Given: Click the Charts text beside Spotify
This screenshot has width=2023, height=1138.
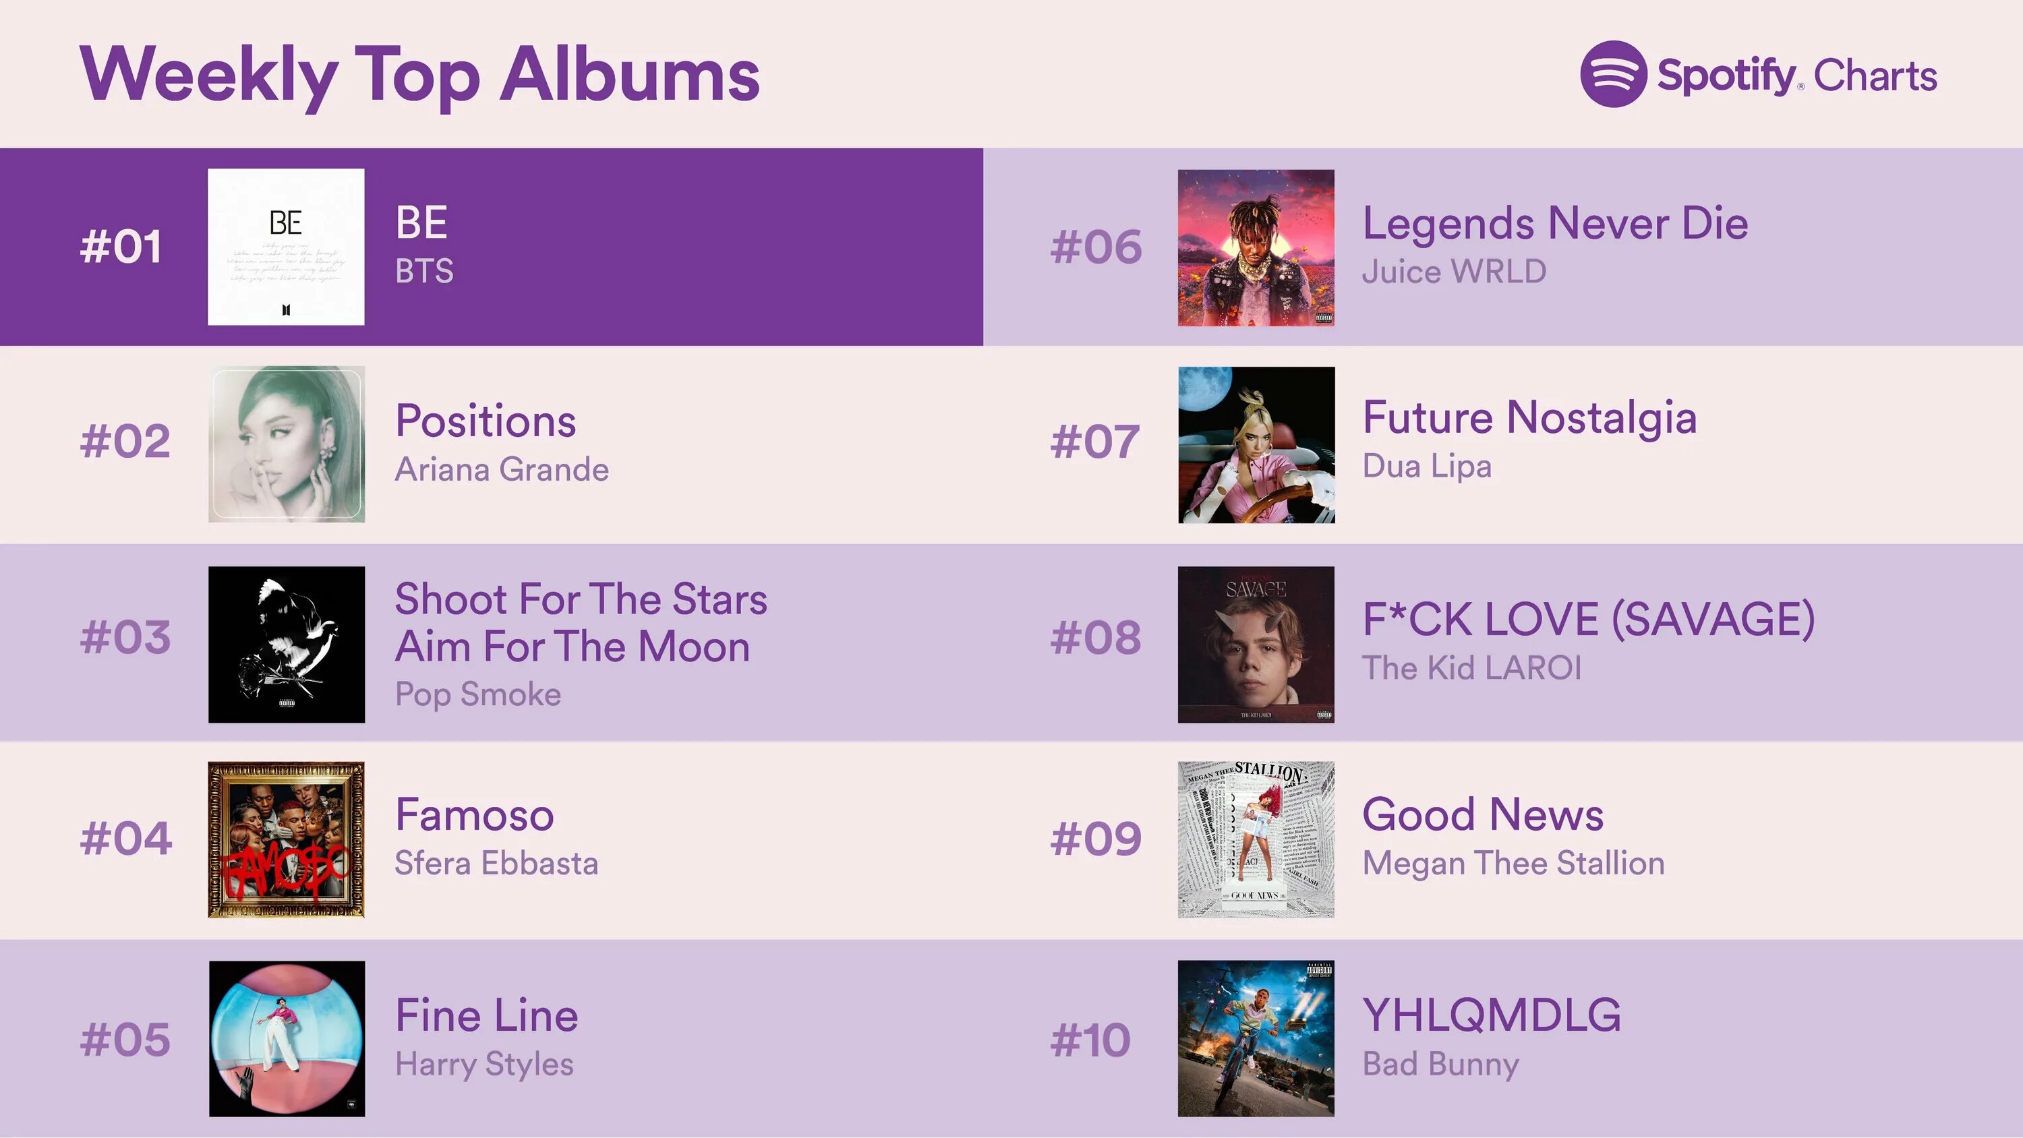Looking at the screenshot, I should point(1875,76).
